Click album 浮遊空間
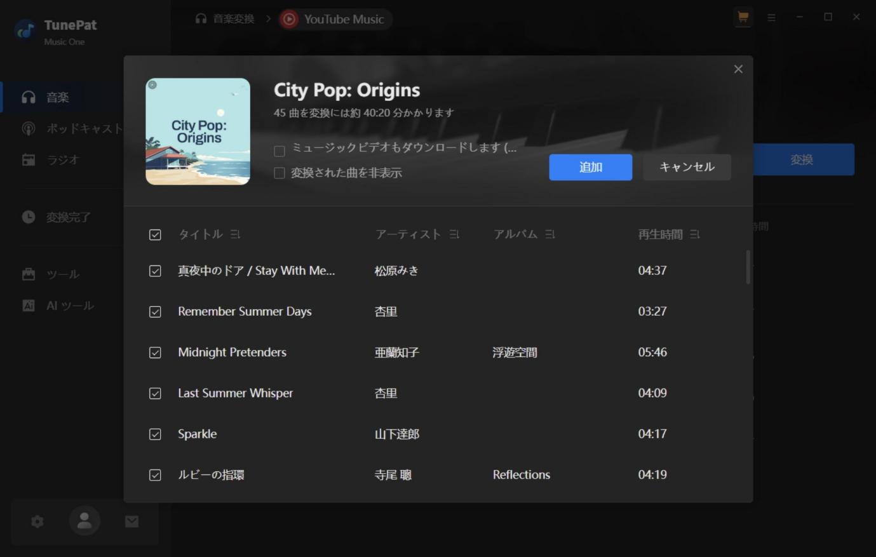The image size is (876, 557). [515, 352]
